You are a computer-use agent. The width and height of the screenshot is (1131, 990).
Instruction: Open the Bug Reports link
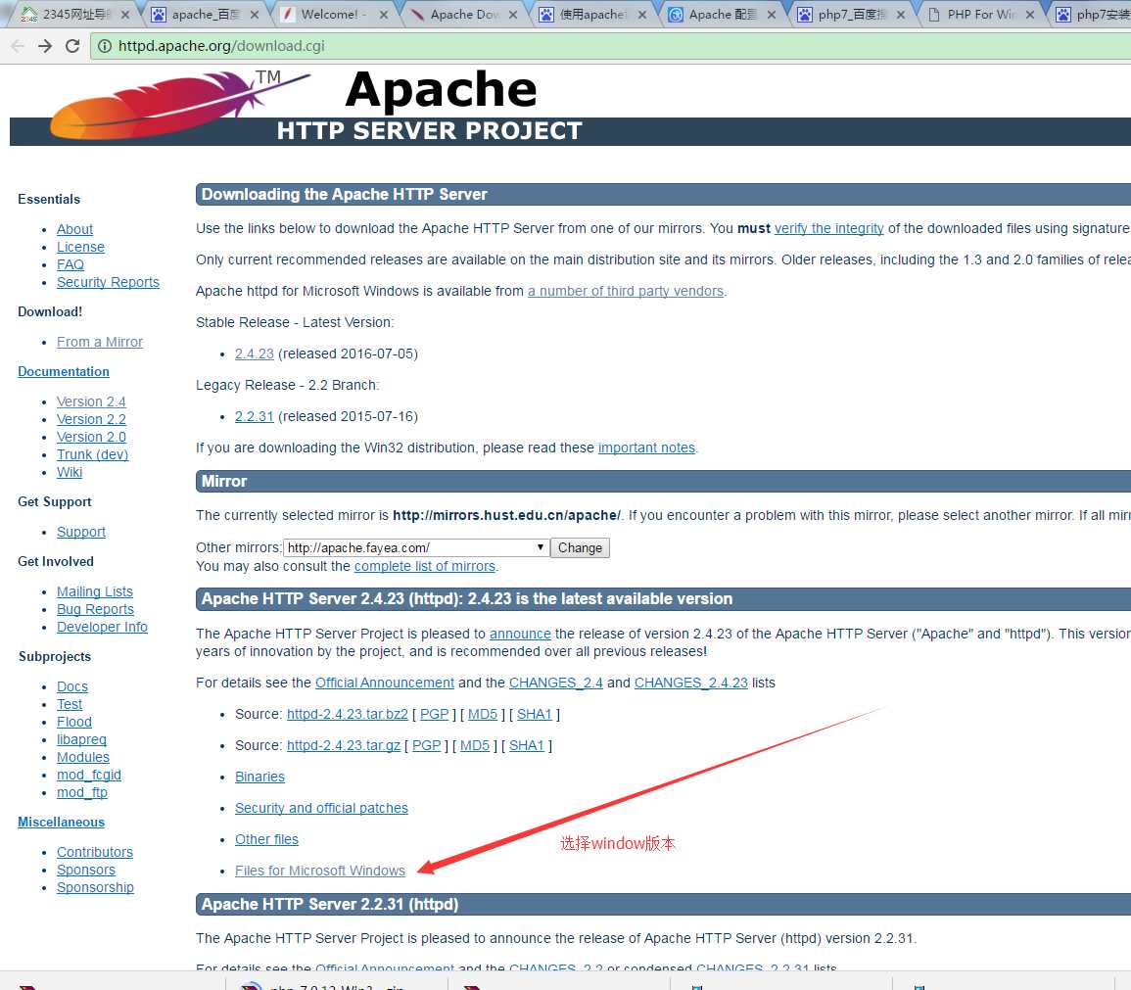[95, 609]
